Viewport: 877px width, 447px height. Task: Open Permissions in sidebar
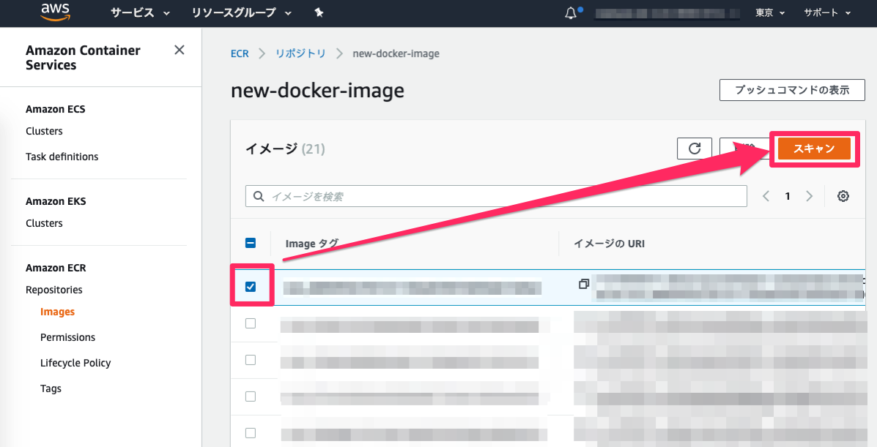67,337
